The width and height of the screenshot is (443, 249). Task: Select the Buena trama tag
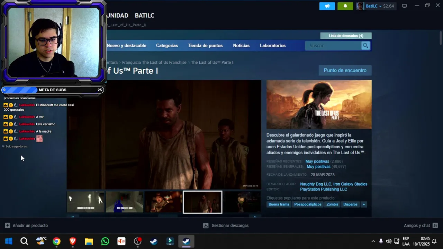[x=279, y=204]
